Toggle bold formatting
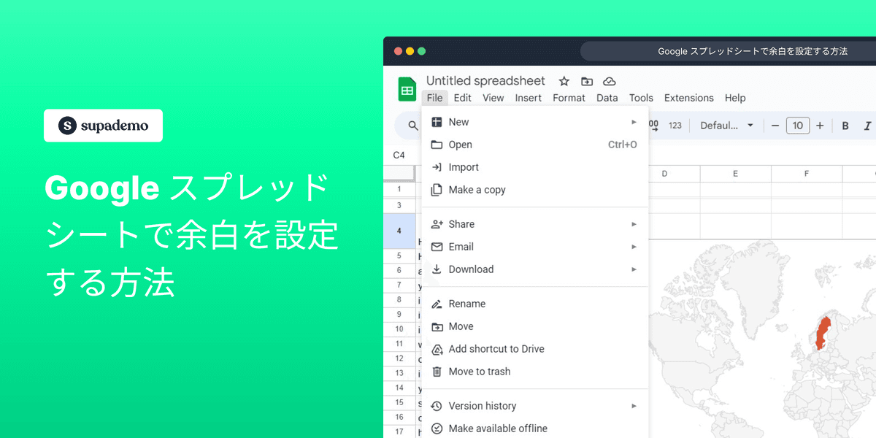The image size is (876, 438). (x=845, y=125)
